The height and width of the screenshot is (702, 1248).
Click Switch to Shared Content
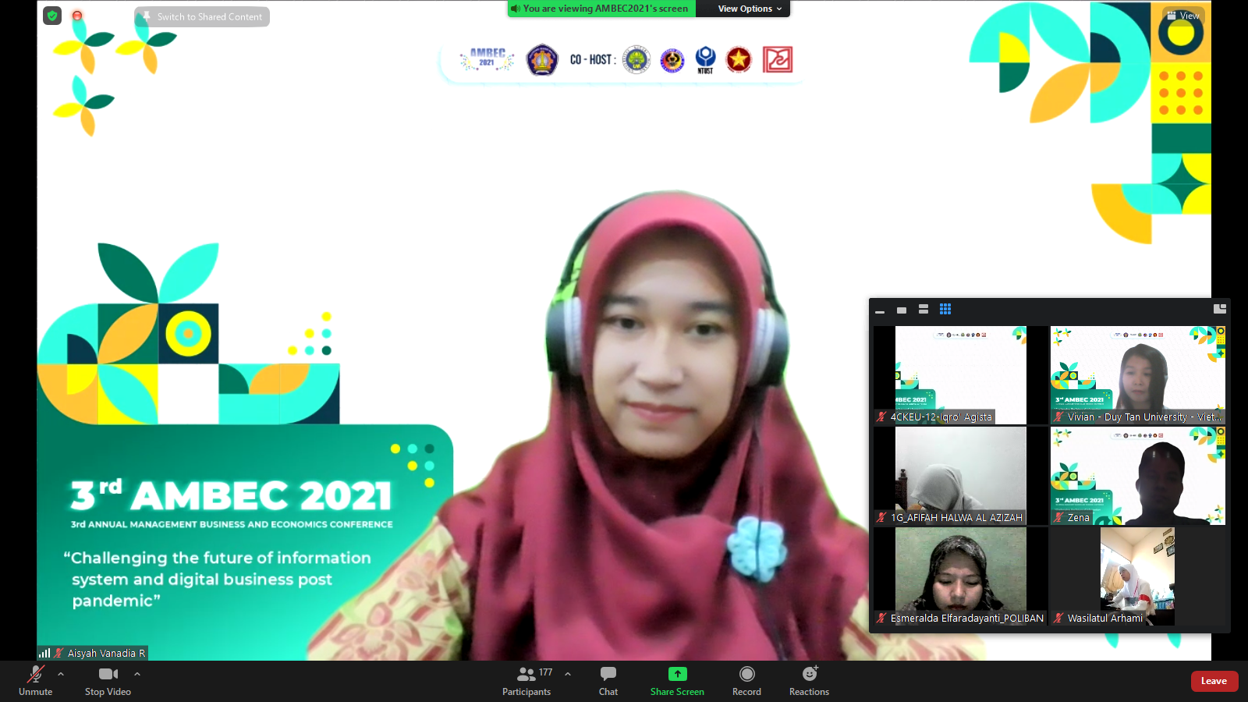[202, 16]
